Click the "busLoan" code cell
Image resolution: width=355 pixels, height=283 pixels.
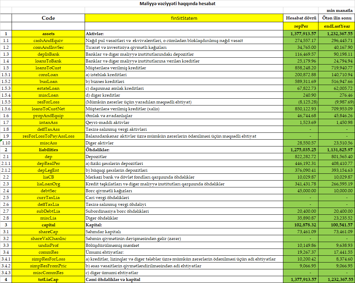point(48,82)
